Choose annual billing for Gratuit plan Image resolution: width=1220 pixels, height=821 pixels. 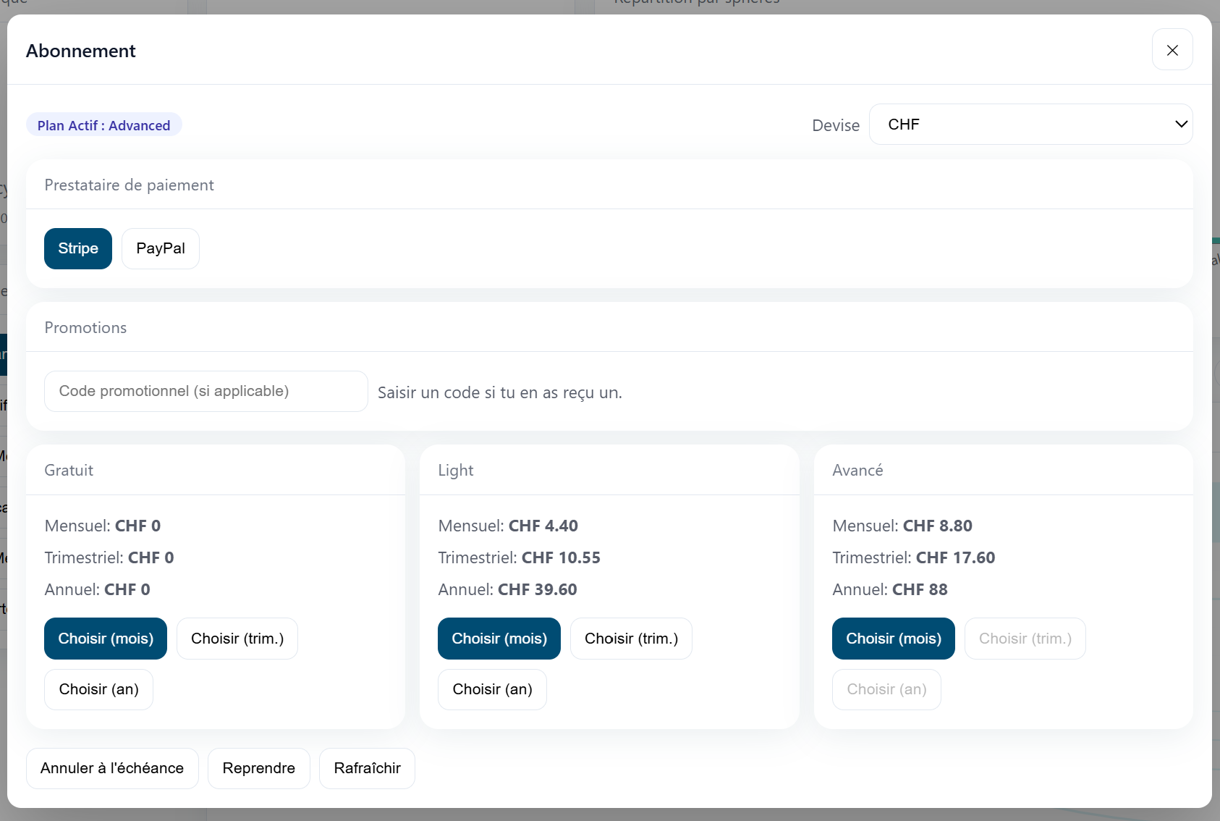coord(98,689)
